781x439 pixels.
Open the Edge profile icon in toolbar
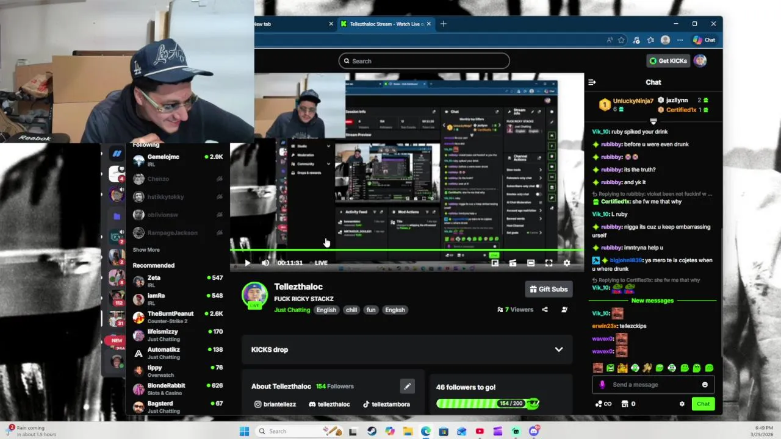coord(665,40)
